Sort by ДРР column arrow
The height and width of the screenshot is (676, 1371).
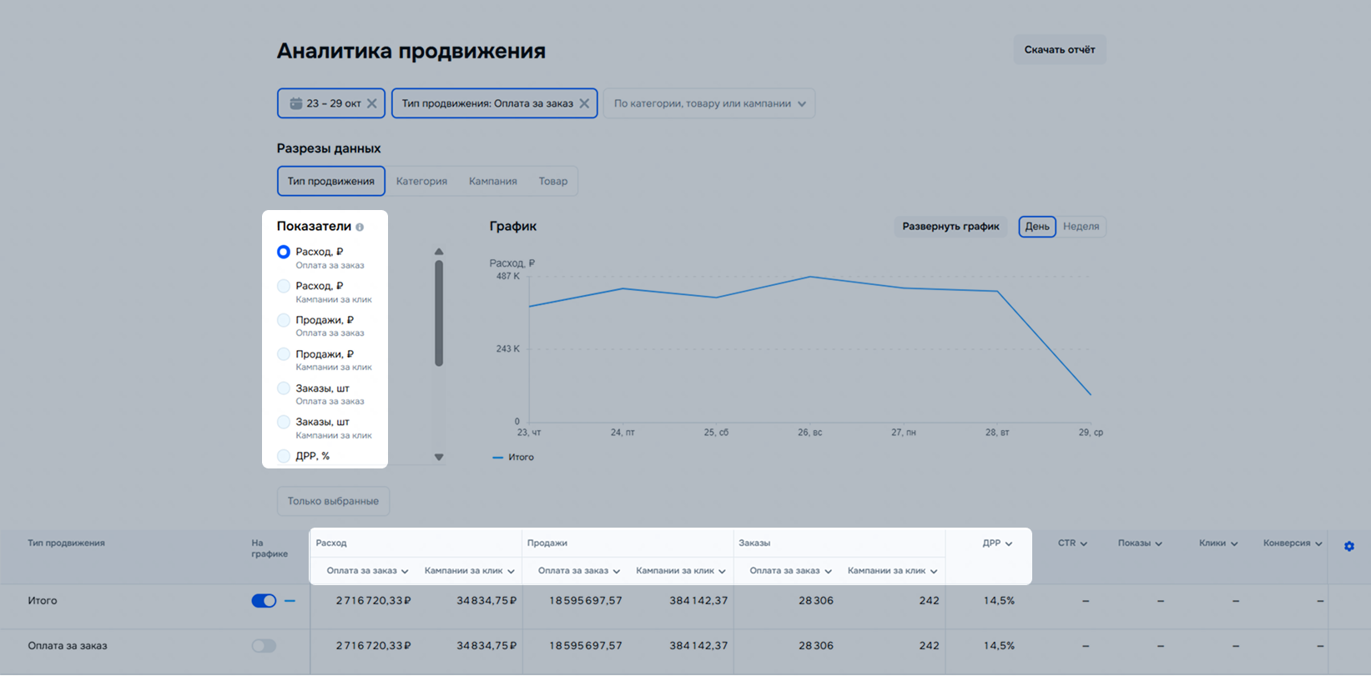click(x=1009, y=543)
